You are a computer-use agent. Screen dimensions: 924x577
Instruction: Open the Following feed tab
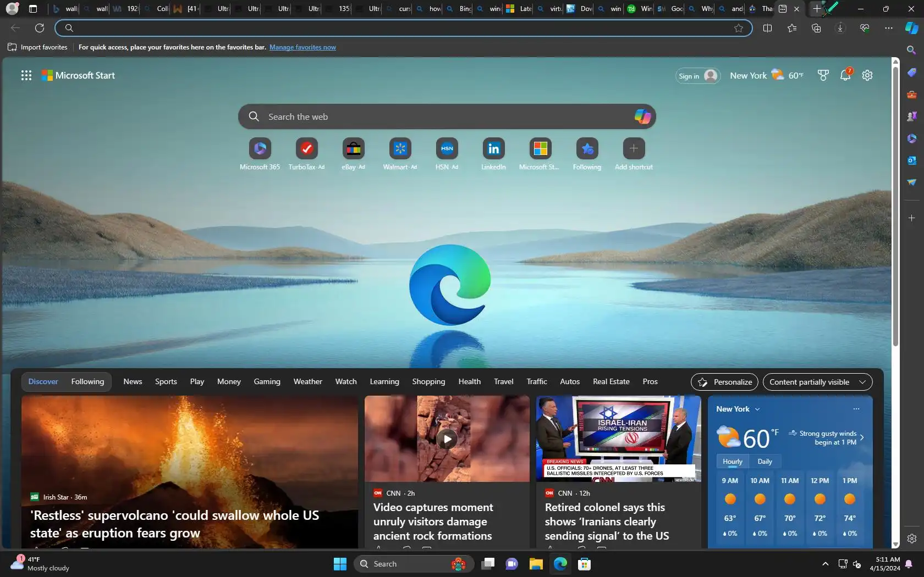point(87,381)
